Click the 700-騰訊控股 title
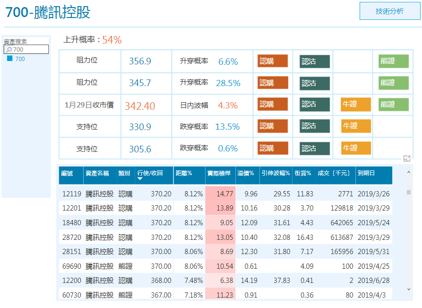This screenshot has width=422, height=308. pos(48,12)
